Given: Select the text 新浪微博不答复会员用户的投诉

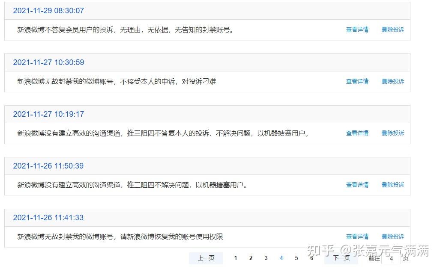Looking at the screenshot, I should point(65,30).
